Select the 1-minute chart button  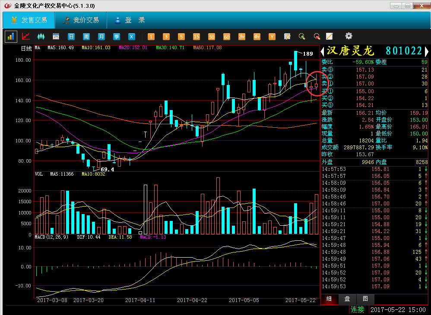(x=151, y=37)
